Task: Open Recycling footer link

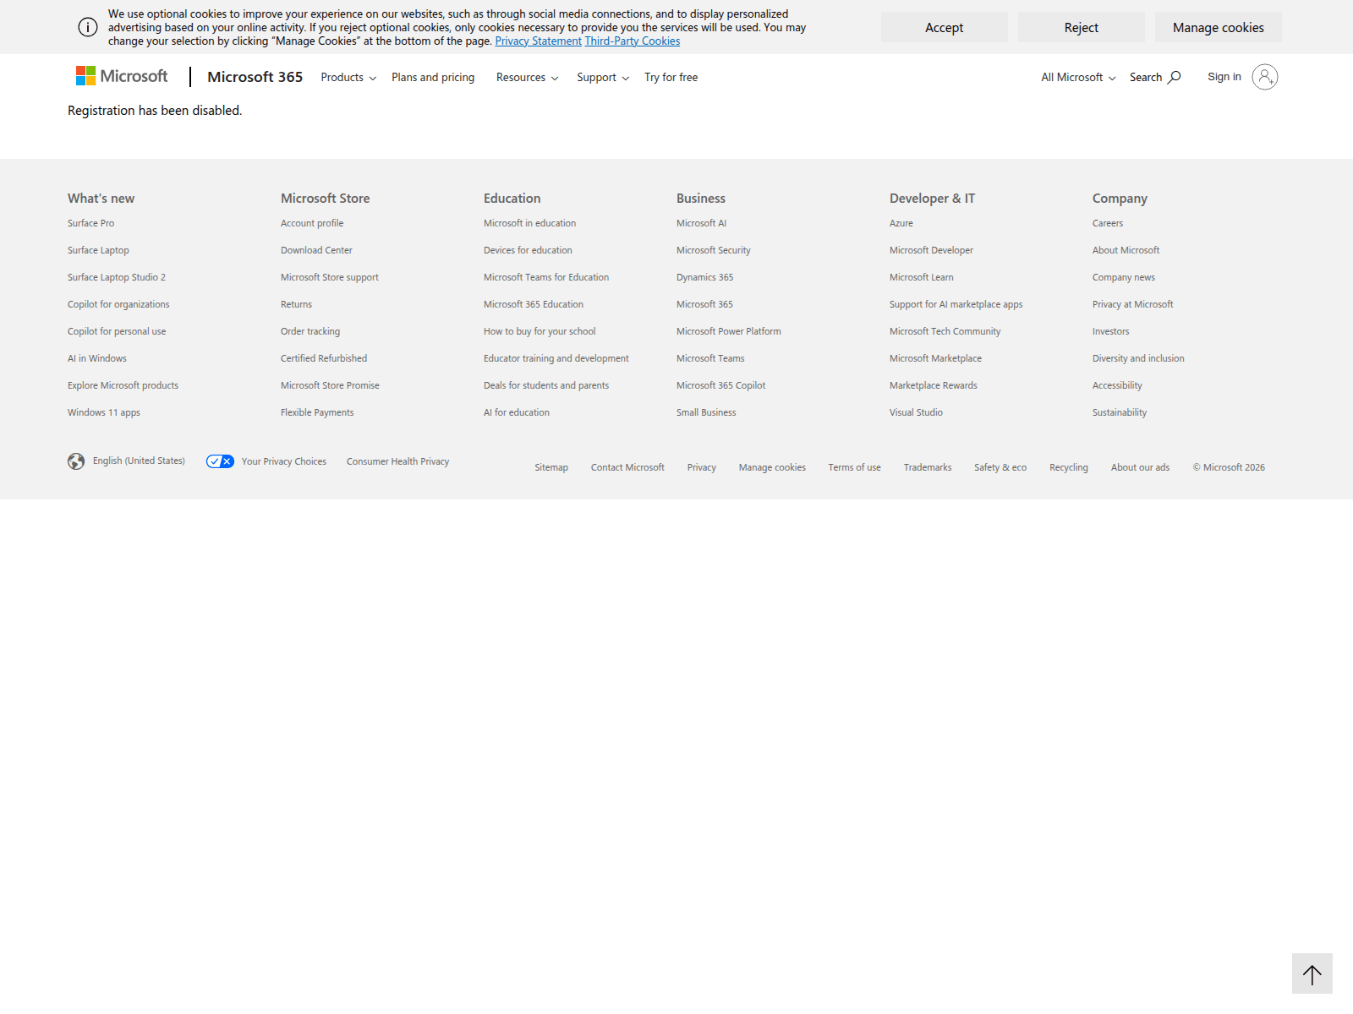Action: [x=1069, y=467]
